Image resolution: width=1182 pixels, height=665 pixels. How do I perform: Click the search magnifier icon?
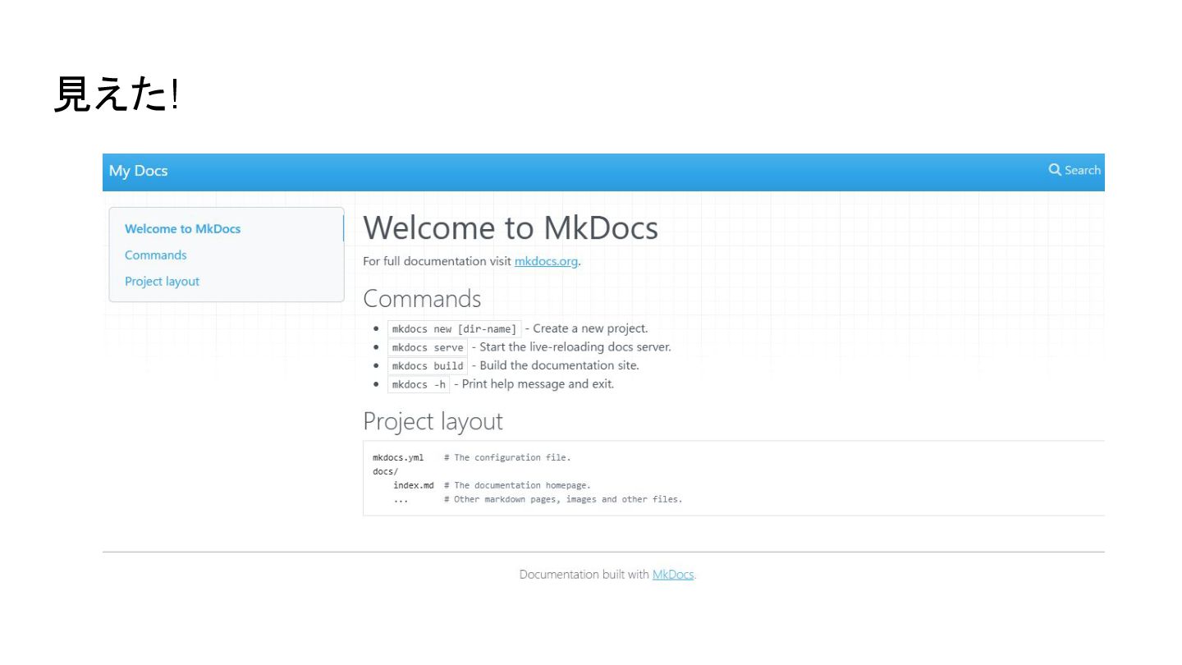tap(1055, 170)
